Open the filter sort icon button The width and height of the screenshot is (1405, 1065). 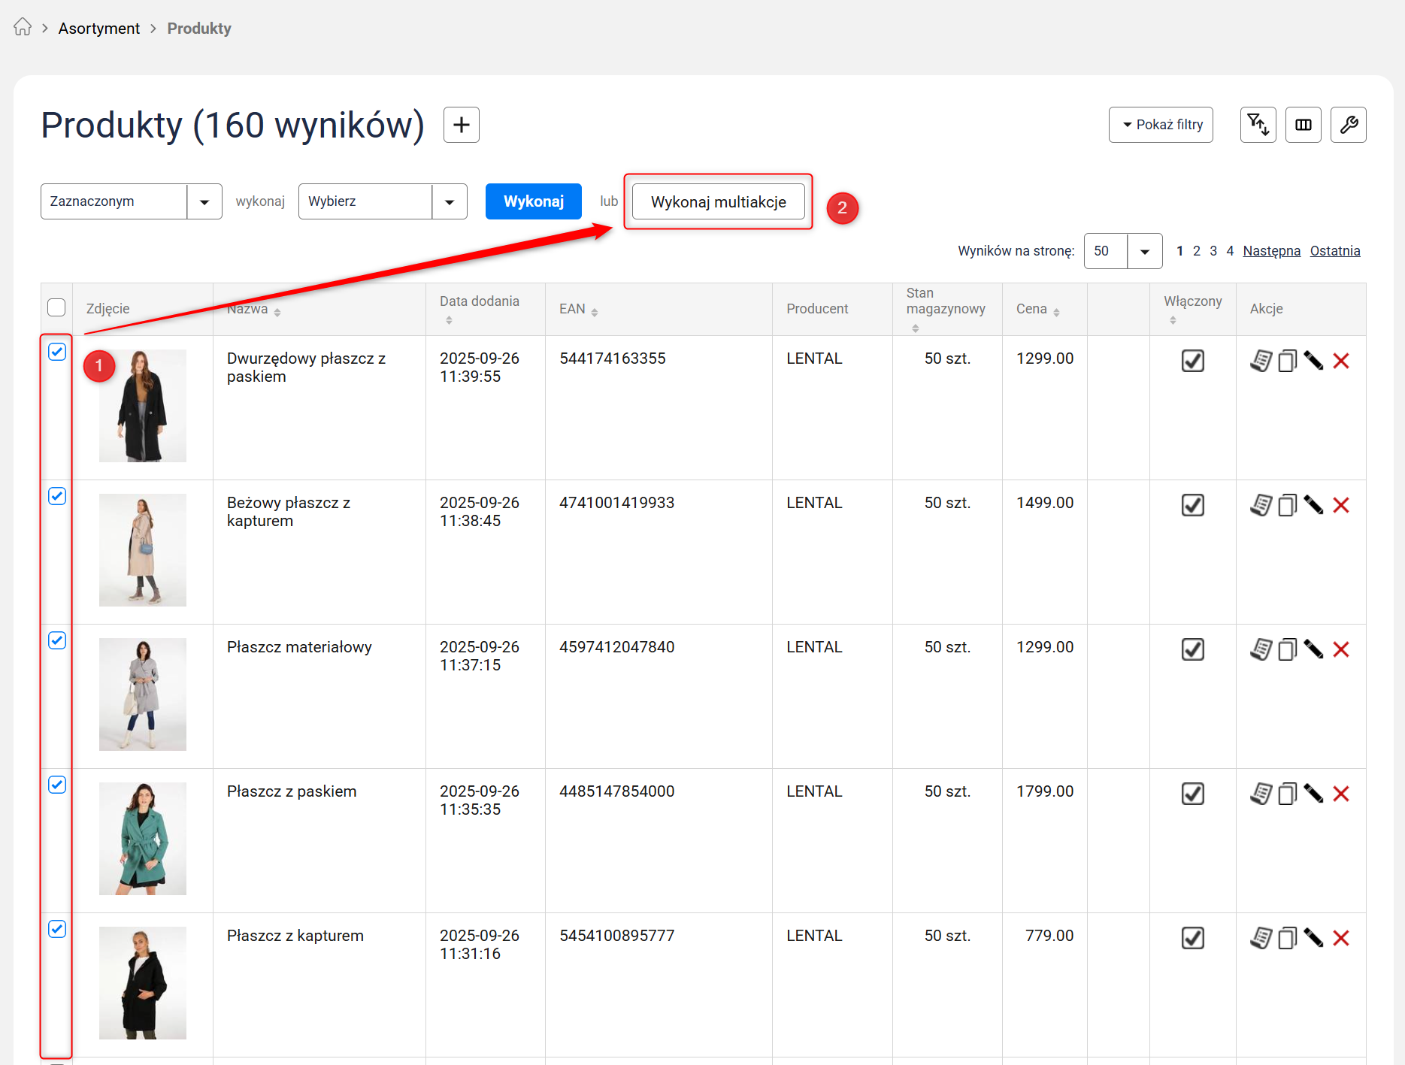click(x=1258, y=125)
